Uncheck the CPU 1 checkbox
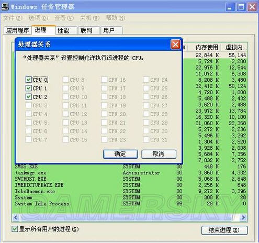 [x=29, y=88]
